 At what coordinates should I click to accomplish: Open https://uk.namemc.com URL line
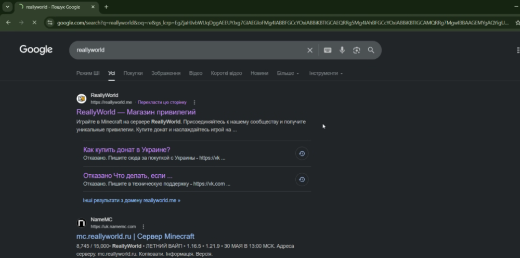(x=113, y=227)
